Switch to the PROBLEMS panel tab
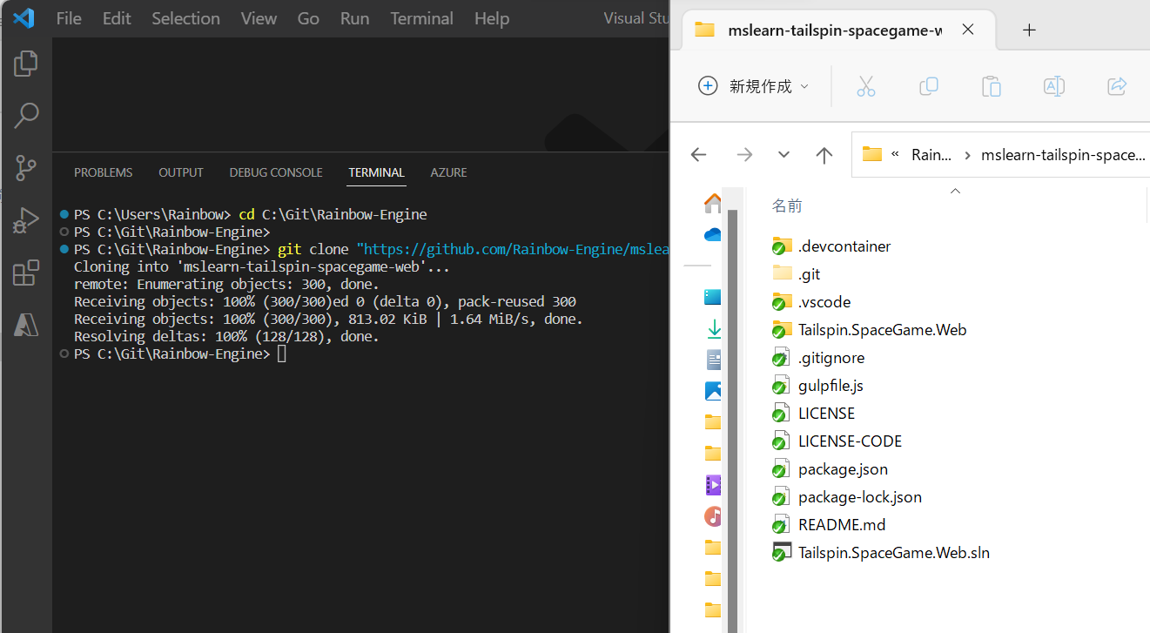This screenshot has height=633, width=1150. tap(104, 172)
